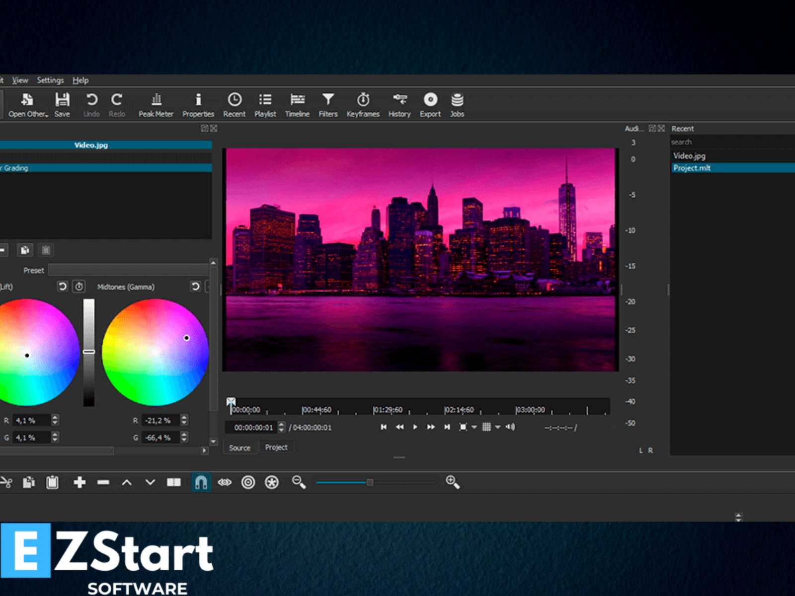
Task: Toggle player volume speaker icon
Action: (510, 427)
